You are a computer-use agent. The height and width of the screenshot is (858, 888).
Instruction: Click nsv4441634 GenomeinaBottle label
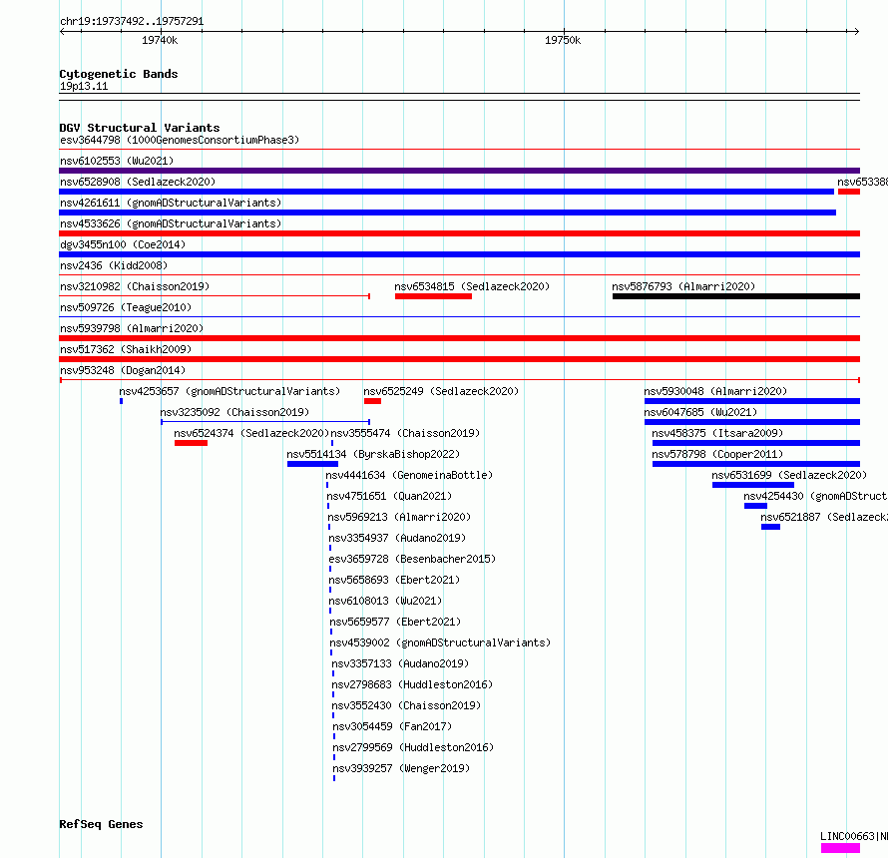tap(409, 475)
